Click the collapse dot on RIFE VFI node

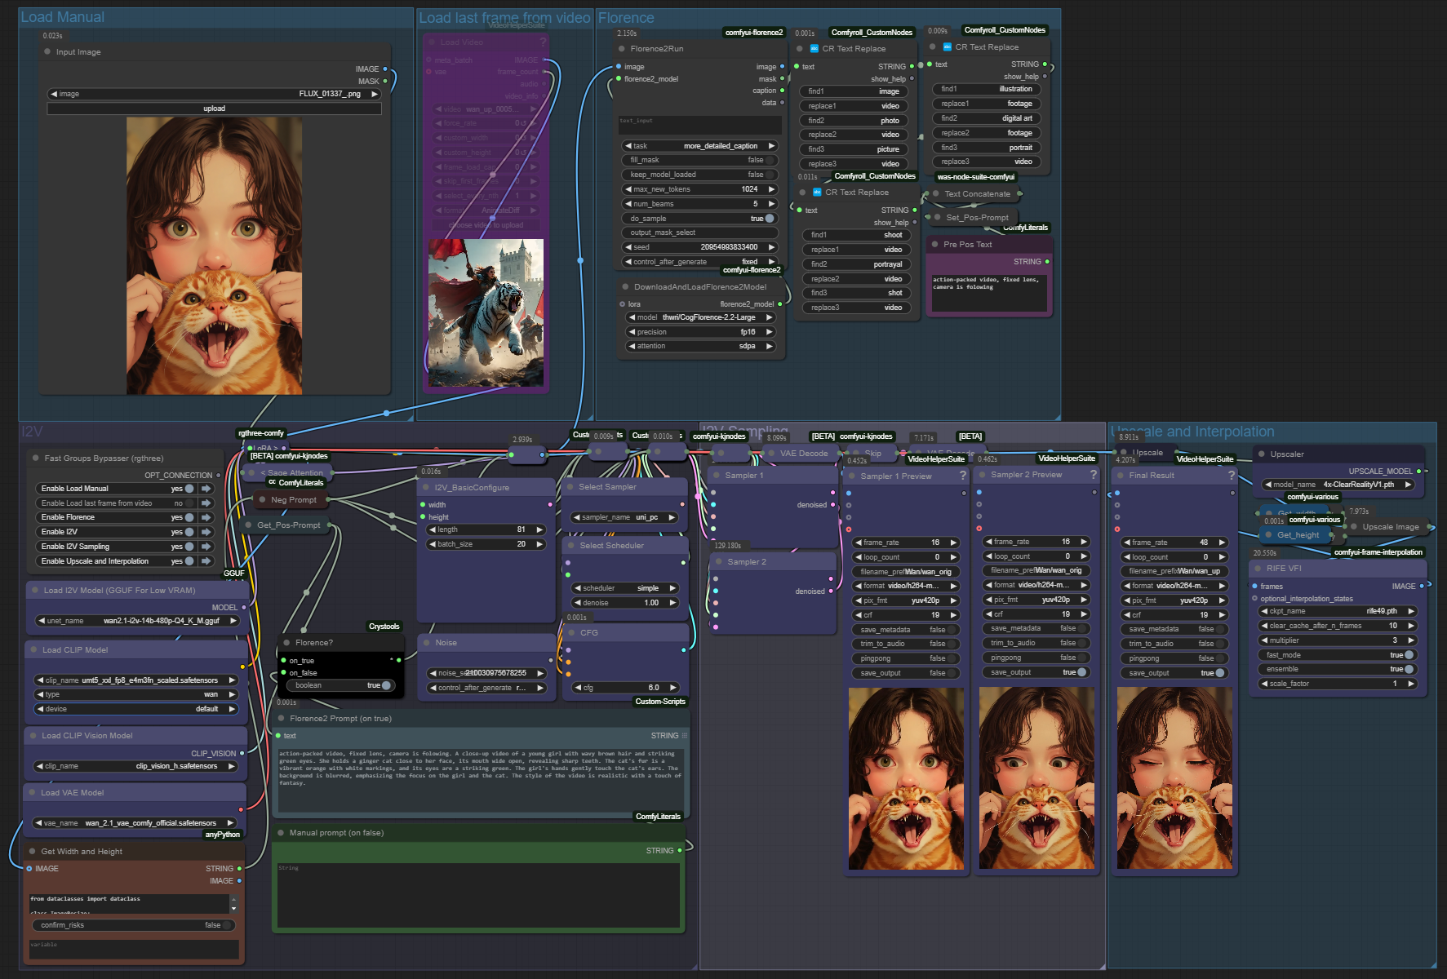coord(1258,569)
